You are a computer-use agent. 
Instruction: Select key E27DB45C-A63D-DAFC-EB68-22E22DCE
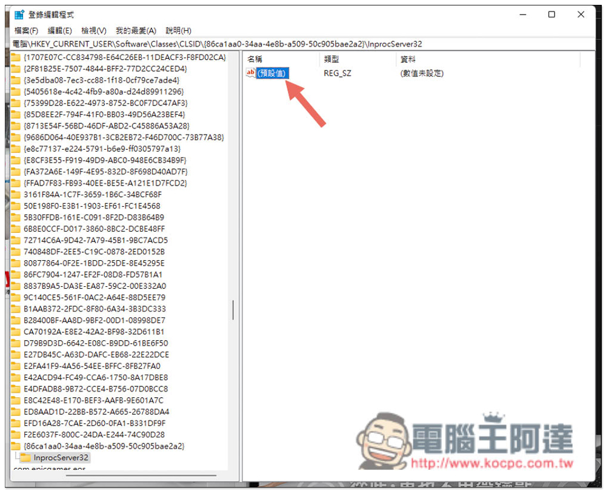96,354
